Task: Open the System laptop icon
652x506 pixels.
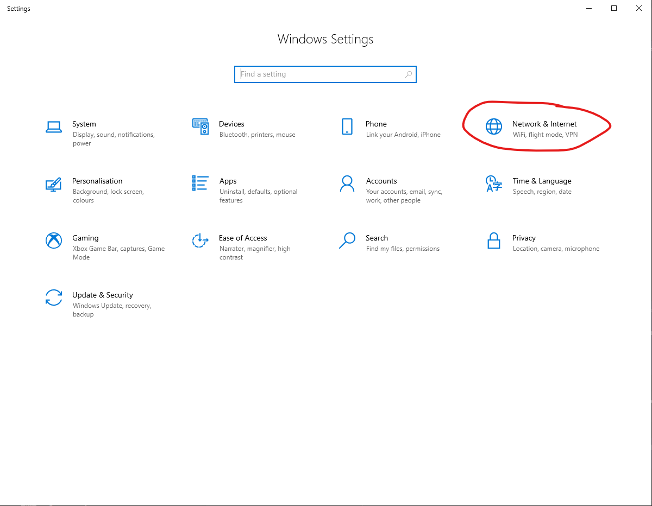Action: (x=54, y=126)
